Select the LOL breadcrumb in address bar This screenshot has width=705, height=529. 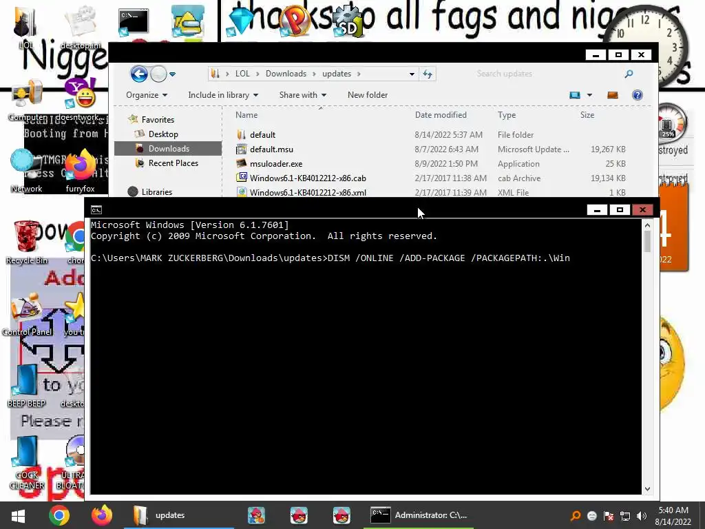click(x=242, y=74)
